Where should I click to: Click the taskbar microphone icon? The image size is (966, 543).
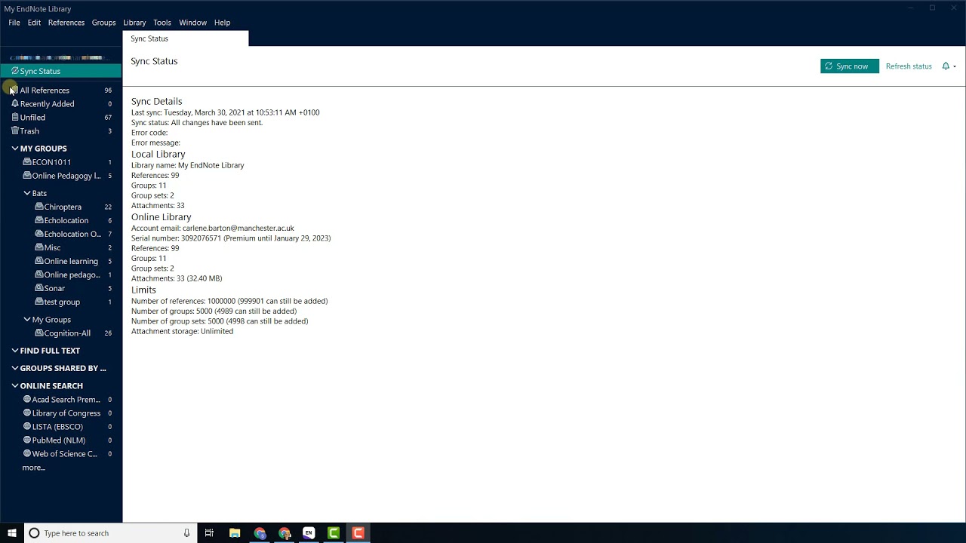point(186,533)
